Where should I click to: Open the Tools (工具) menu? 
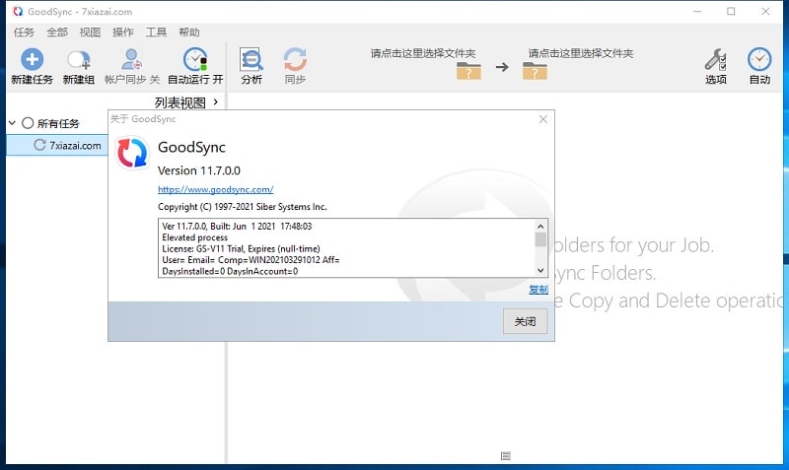point(156,32)
